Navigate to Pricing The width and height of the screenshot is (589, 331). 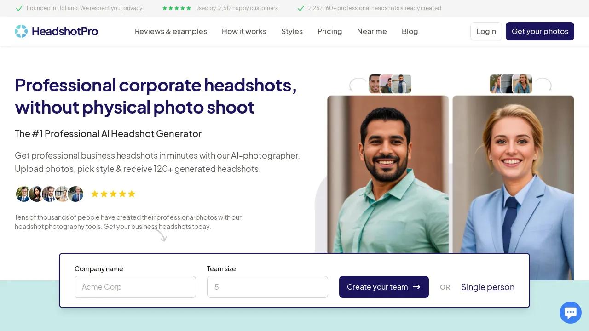[329, 31]
